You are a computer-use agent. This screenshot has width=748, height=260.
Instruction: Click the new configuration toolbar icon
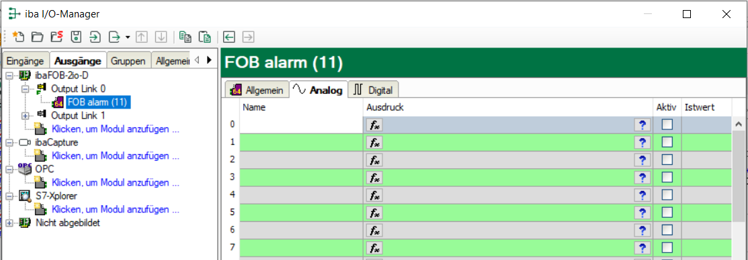tap(17, 37)
